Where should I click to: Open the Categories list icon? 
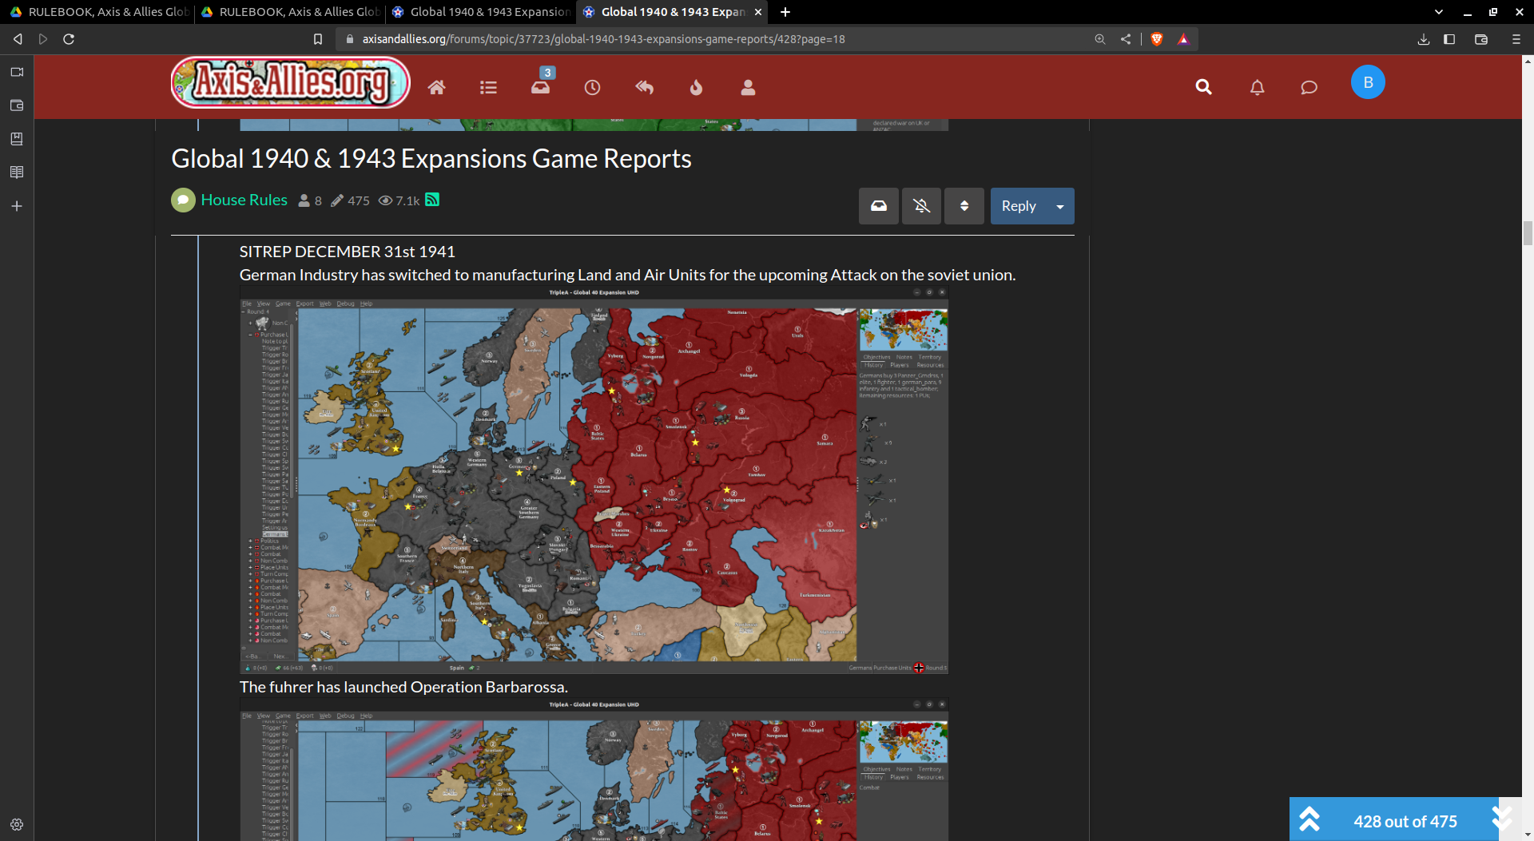(488, 88)
